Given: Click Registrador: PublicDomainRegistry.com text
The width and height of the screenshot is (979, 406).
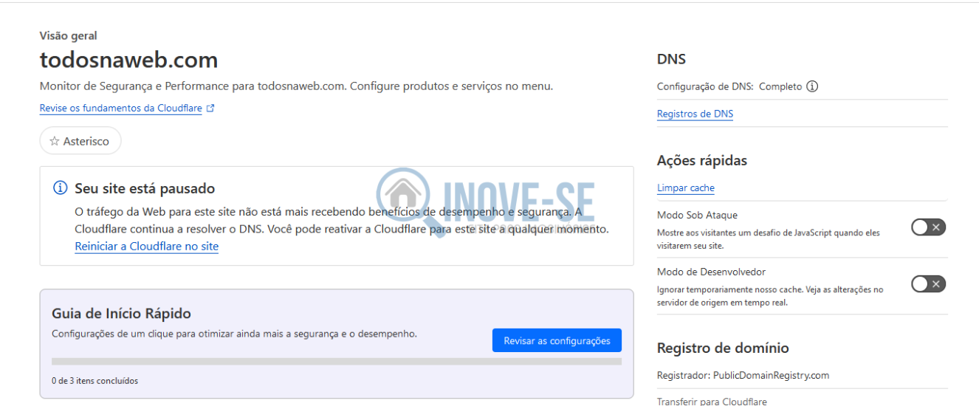Looking at the screenshot, I should (x=743, y=375).
